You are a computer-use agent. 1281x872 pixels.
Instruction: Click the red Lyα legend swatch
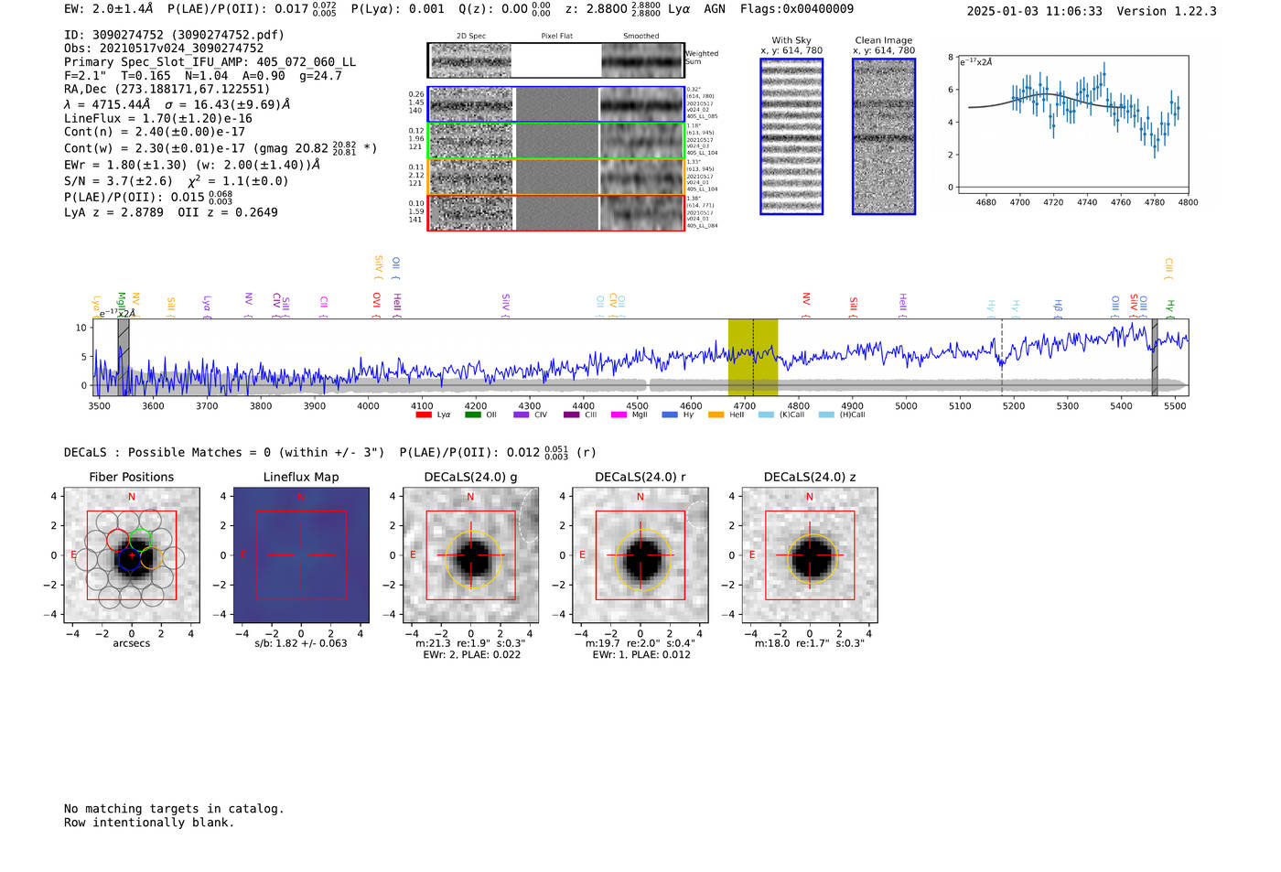(423, 414)
